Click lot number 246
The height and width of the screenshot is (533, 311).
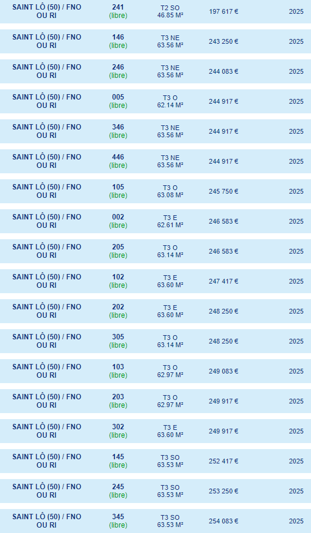(118, 67)
